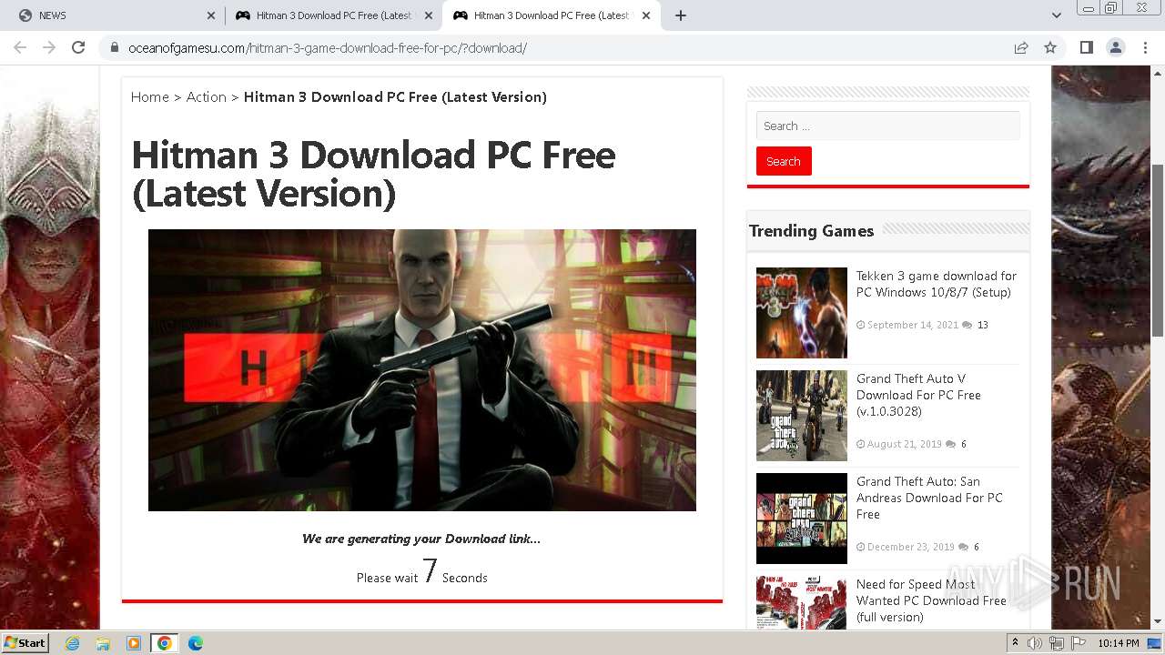Click the Grand Theft Auto V thumbnail
This screenshot has width=1165, height=655.
click(802, 416)
